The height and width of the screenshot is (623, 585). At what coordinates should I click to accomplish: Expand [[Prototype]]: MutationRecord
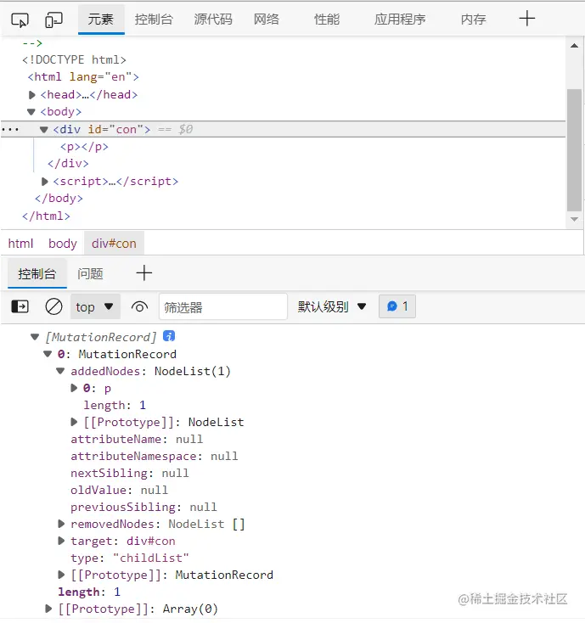pyautogui.click(x=61, y=575)
